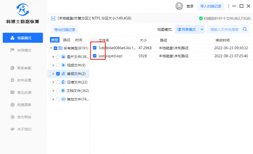Uncheck the 音频文件(2) checkbox
This screenshot has height=154, width=253.
pyautogui.click(x=58, y=74)
